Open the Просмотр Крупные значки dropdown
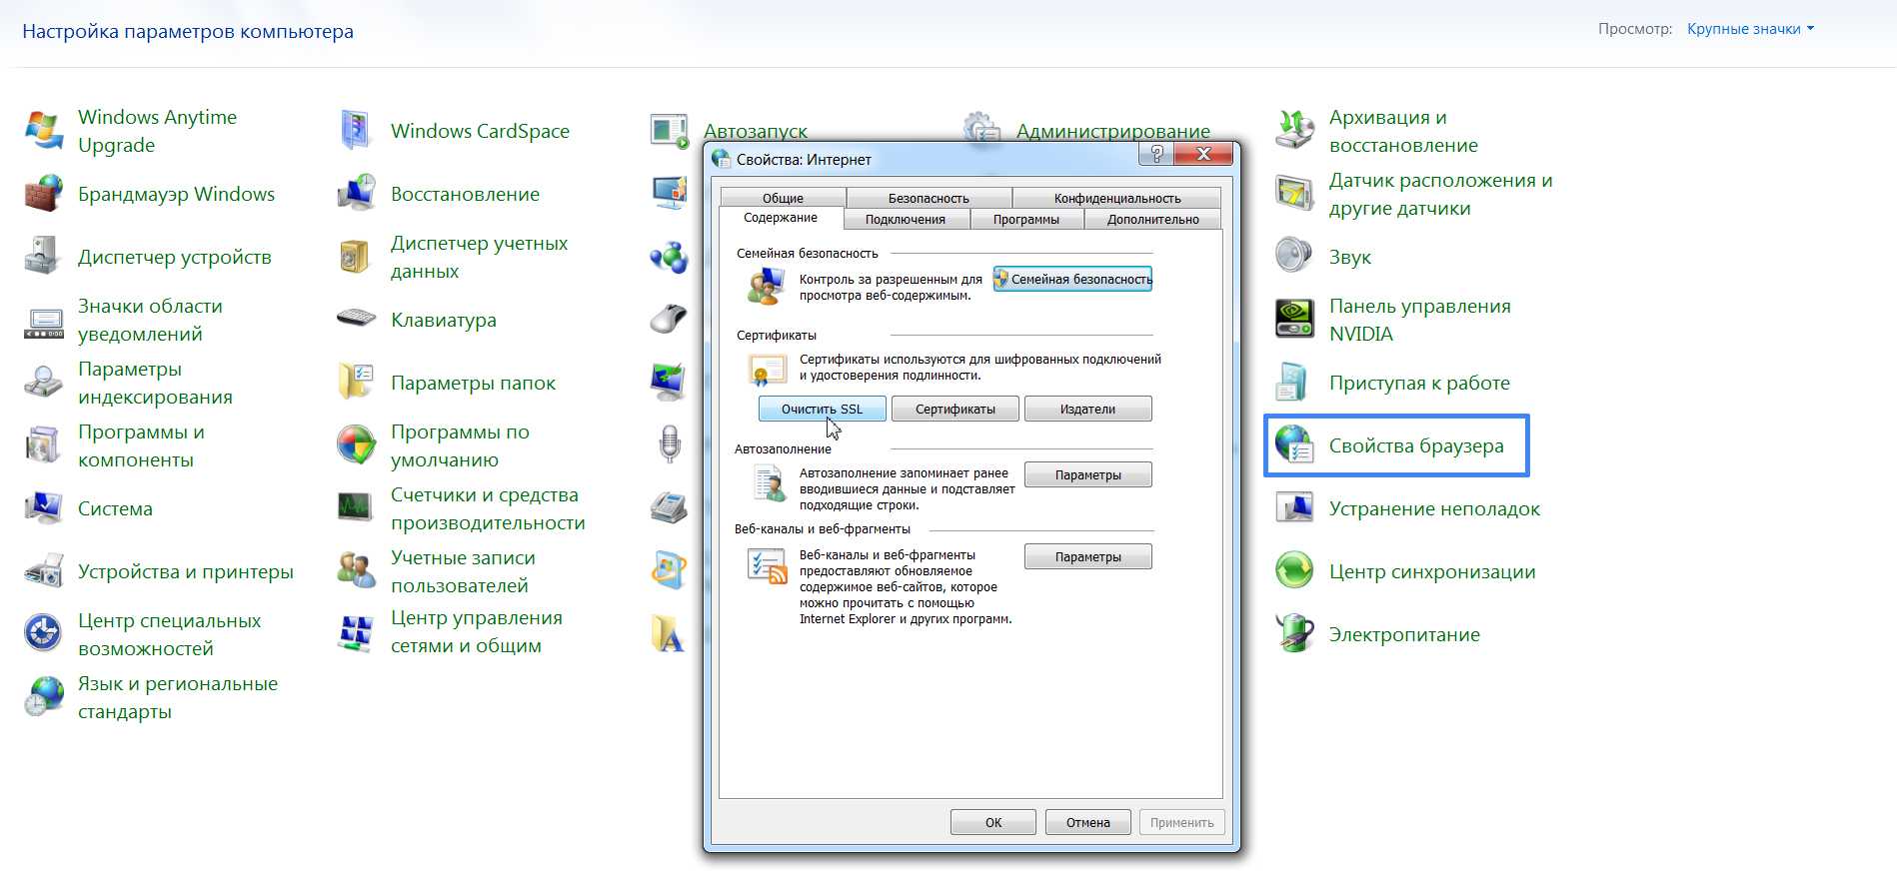1897x871 pixels. pyautogui.click(x=1750, y=29)
